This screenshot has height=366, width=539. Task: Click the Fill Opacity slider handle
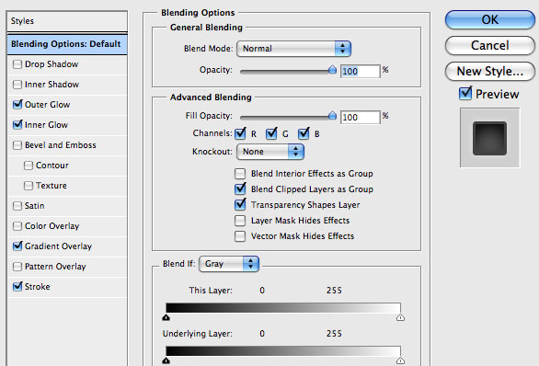[x=332, y=116]
